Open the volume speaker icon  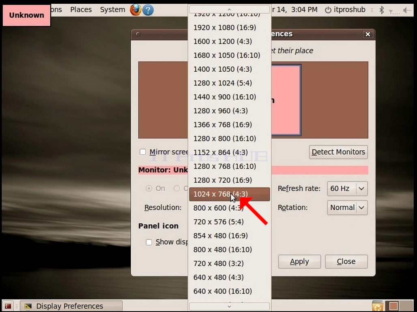406,10
